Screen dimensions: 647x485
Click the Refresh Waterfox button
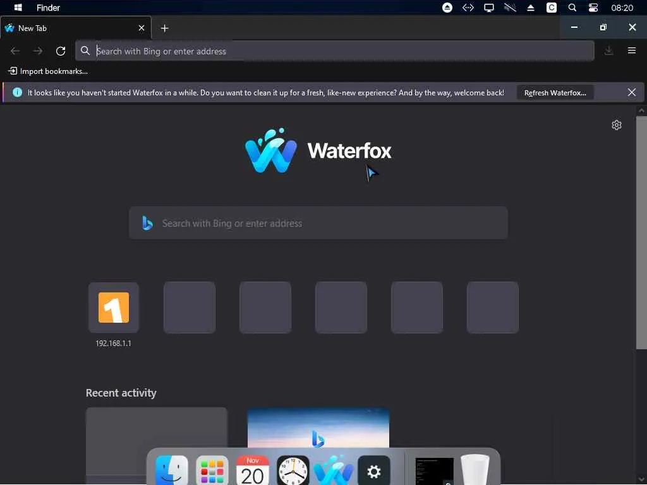(555, 93)
